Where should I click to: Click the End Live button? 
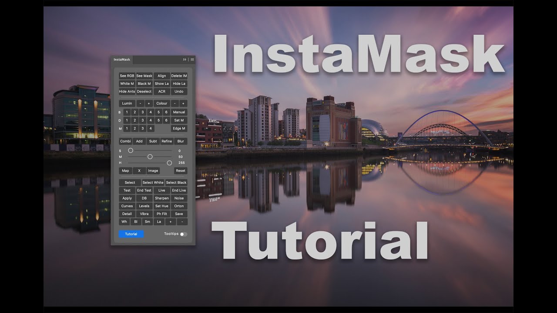coord(179,190)
